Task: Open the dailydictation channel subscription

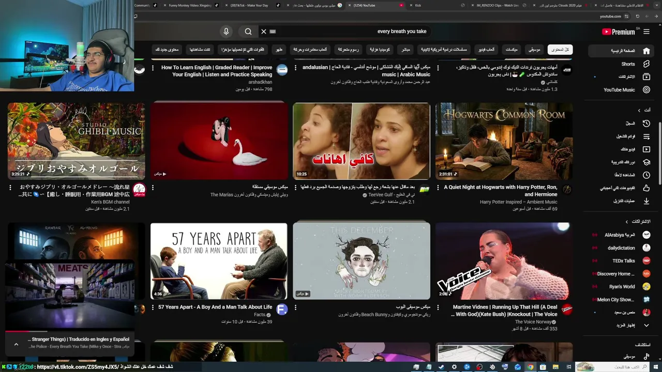Action: pyautogui.click(x=622, y=248)
